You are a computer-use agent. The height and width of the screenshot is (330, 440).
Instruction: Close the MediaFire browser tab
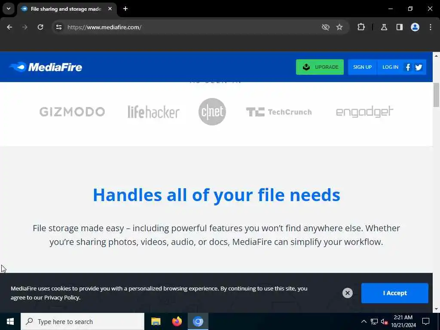point(110,9)
